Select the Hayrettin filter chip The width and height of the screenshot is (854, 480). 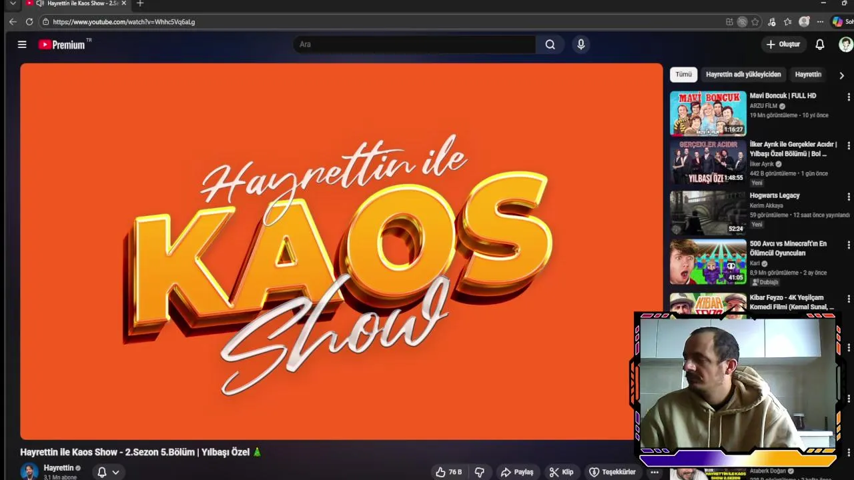pos(808,75)
